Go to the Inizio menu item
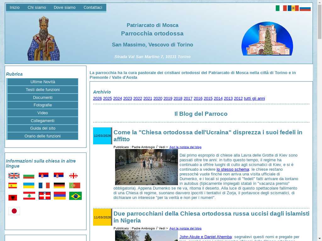The width and height of the screenshot is (322, 241). pos(14,8)
